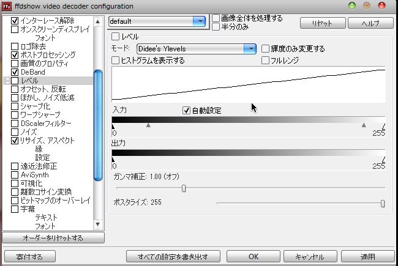Select 縁 sub-item under リサイズ

[39, 149]
